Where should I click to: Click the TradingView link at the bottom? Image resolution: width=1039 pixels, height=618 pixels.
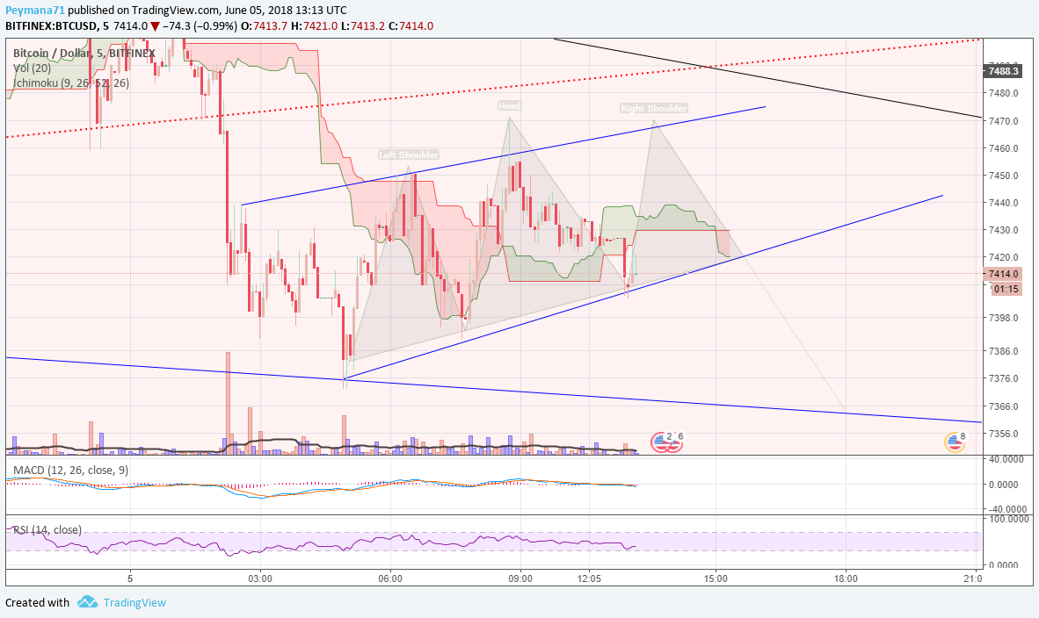tap(134, 602)
